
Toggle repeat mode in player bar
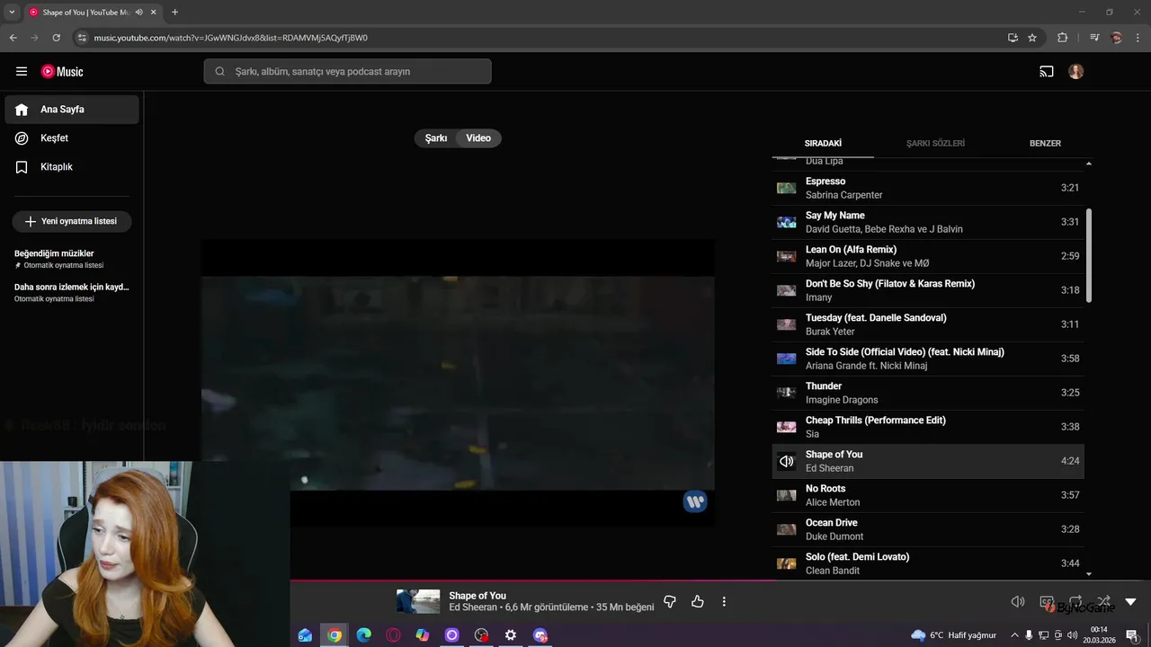tap(1075, 601)
